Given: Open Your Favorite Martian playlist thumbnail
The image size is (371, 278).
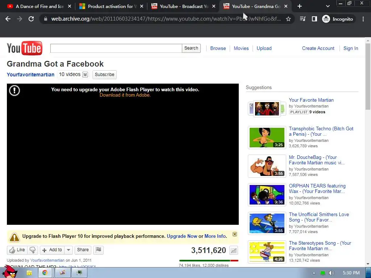Looking at the screenshot, I should [267, 109].
